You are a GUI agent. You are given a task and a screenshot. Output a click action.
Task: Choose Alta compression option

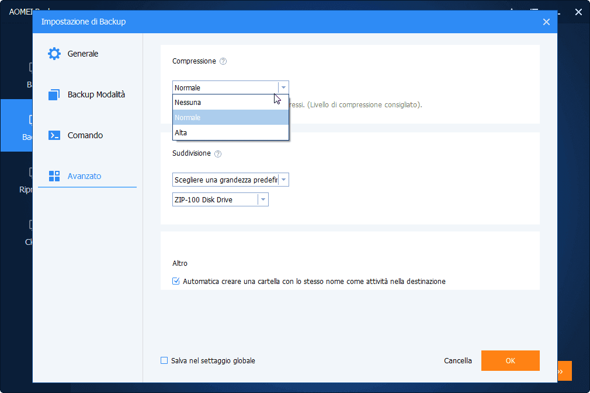point(231,132)
